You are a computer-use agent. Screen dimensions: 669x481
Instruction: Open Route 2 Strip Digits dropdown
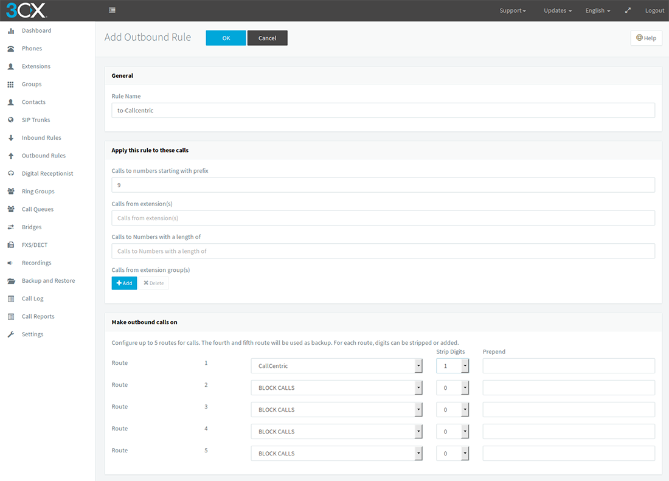(452, 388)
